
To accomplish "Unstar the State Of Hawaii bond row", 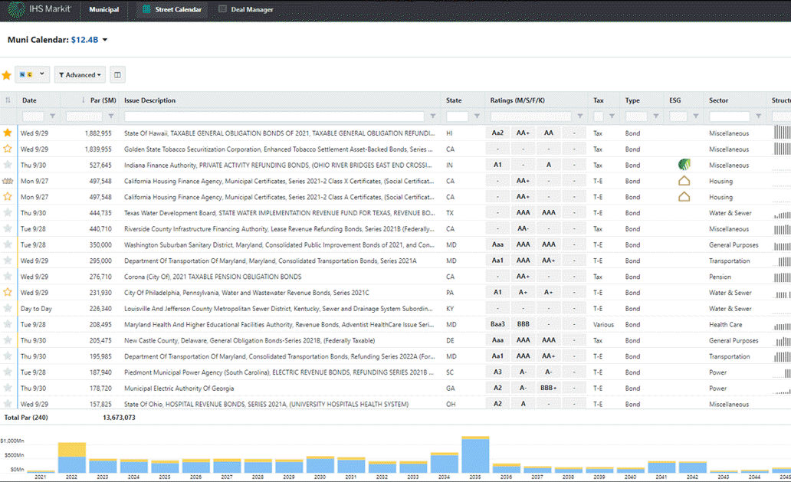I will 8,133.
